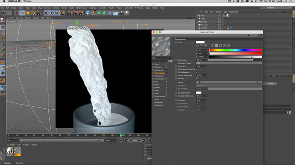Toggle Total Internal Reflection checkbox
295x165 pixels.
[197, 69]
